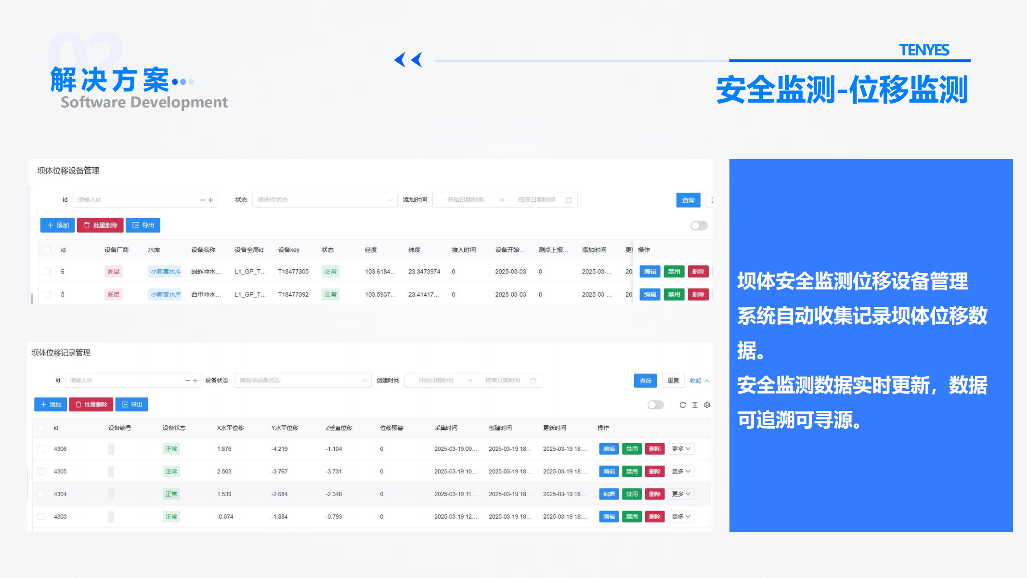This screenshot has width=1027, height=578.
Task: Click plus stepper in device id field
Action: click(211, 200)
